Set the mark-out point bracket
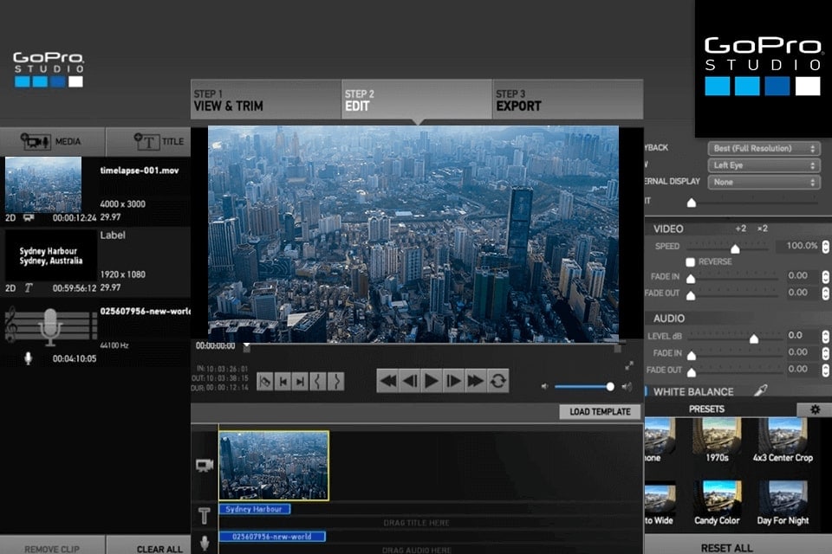Image resolution: width=832 pixels, height=554 pixels. 336,381
